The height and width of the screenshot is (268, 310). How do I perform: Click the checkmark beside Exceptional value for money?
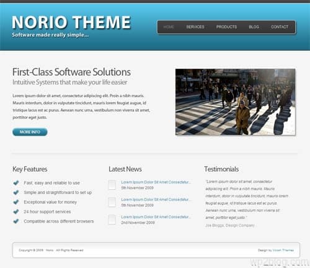click(x=16, y=202)
